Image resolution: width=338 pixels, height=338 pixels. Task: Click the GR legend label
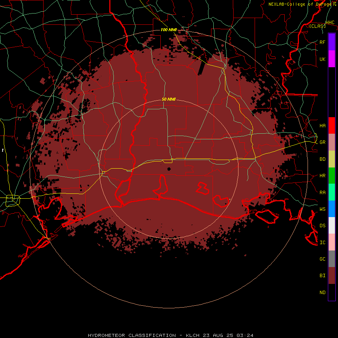pyautogui.click(x=323, y=142)
